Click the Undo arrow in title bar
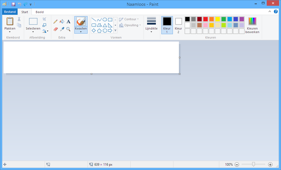This screenshot has width=281, height=170. [x=19, y=4]
